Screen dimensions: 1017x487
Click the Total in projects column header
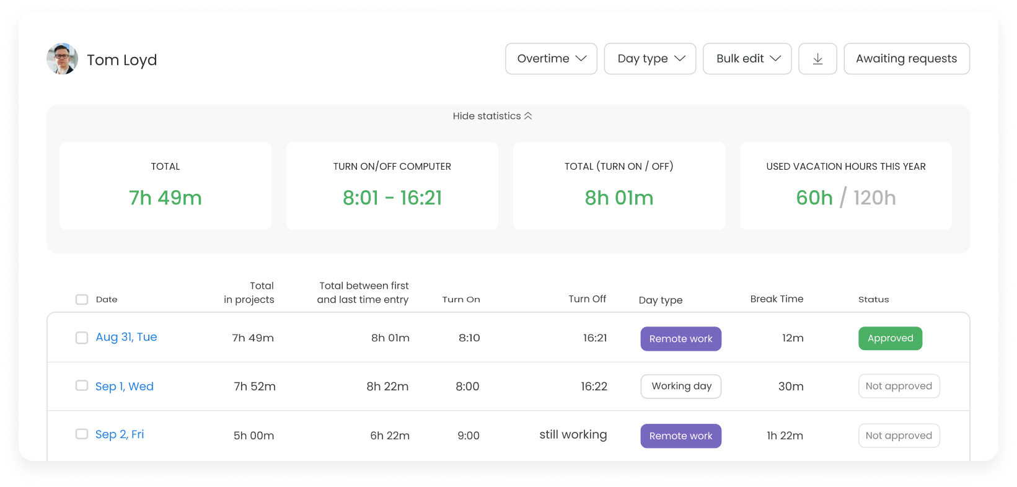pos(249,292)
